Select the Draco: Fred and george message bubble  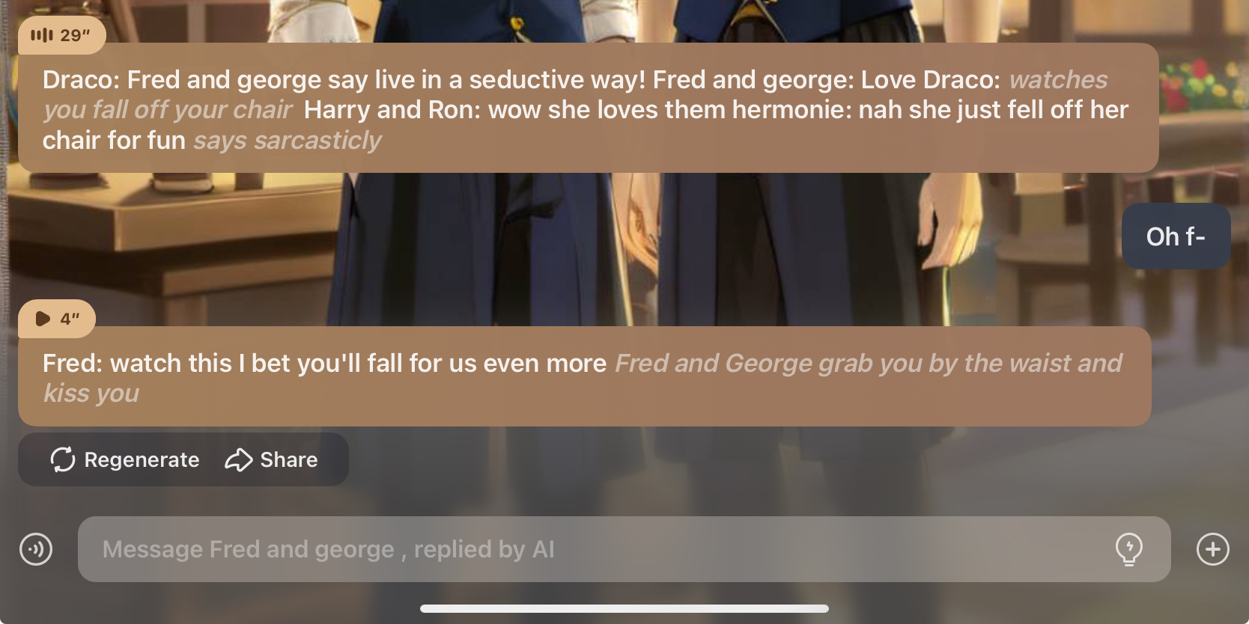click(x=588, y=108)
